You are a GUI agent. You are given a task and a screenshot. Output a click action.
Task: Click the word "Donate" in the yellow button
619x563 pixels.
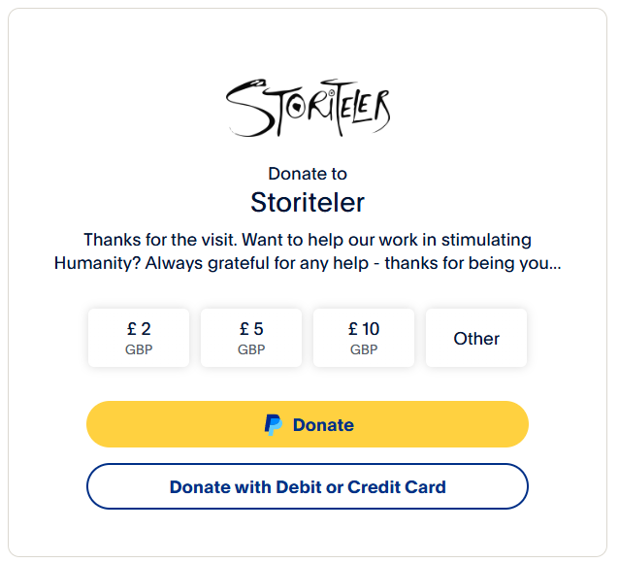323,425
